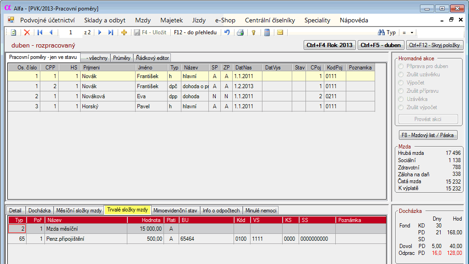Restore the inner document window

[x=451, y=20]
